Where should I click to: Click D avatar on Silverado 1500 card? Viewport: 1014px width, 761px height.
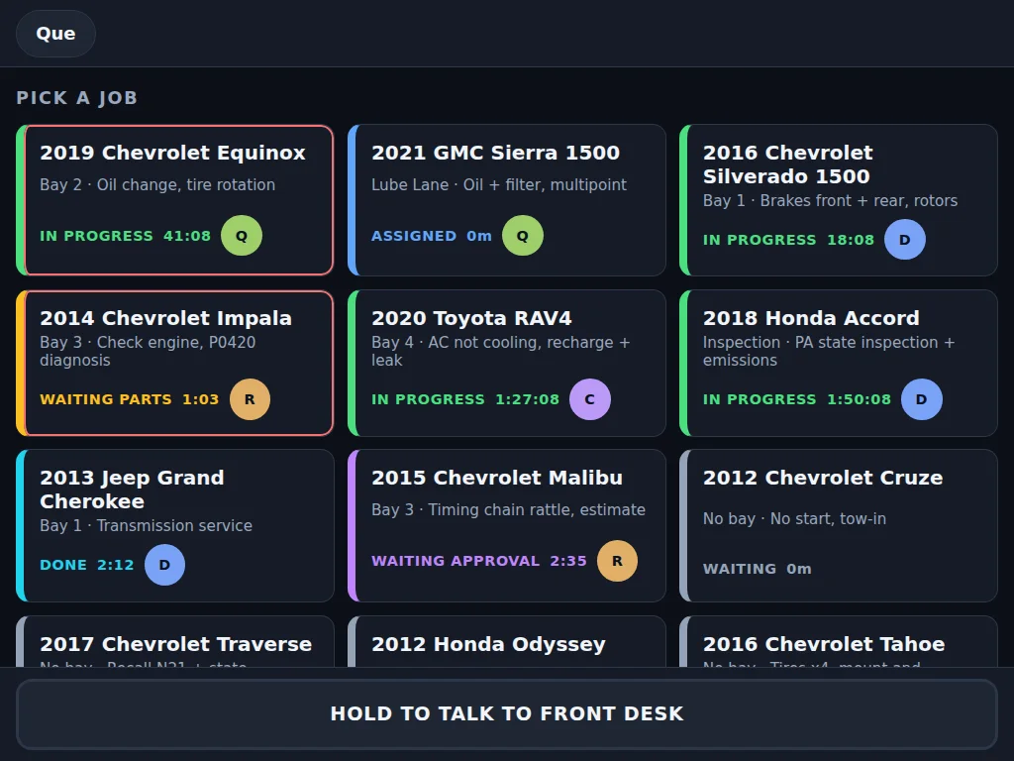(905, 240)
